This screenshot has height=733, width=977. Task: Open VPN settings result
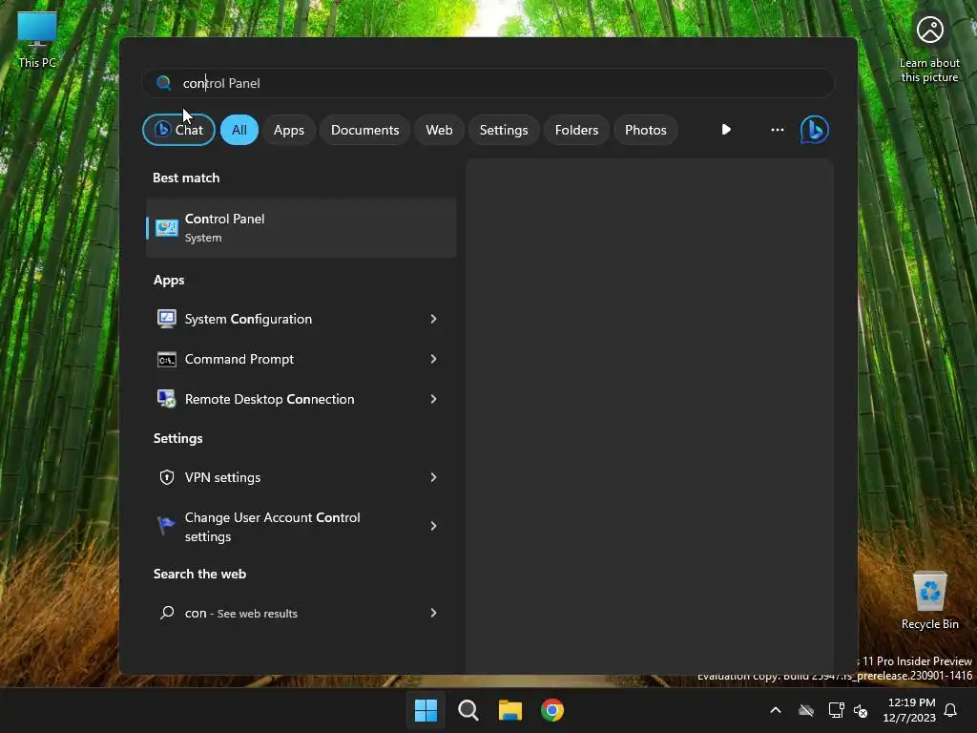pos(301,477)
